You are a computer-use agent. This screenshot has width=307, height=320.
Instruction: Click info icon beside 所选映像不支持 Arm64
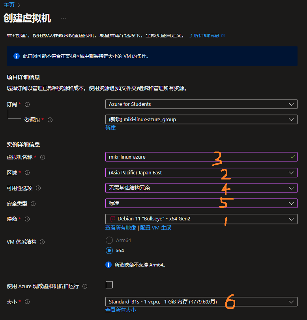(109, 265)
